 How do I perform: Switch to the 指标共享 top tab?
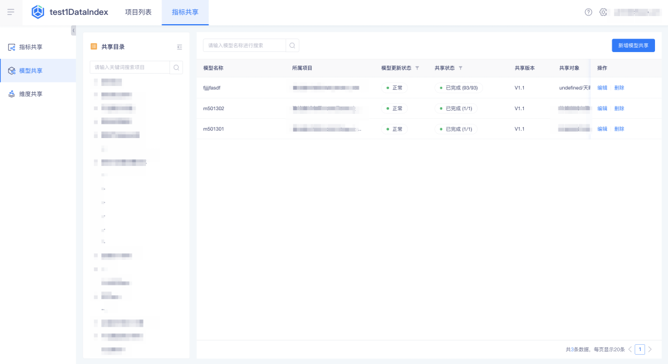(185, 12)
